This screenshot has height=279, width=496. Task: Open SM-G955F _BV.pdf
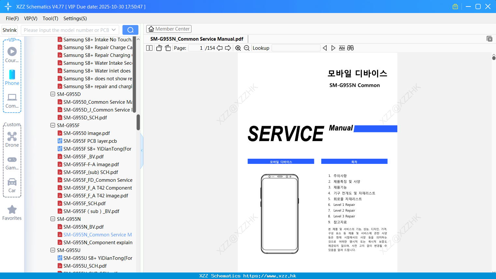(x=83, y=156)
